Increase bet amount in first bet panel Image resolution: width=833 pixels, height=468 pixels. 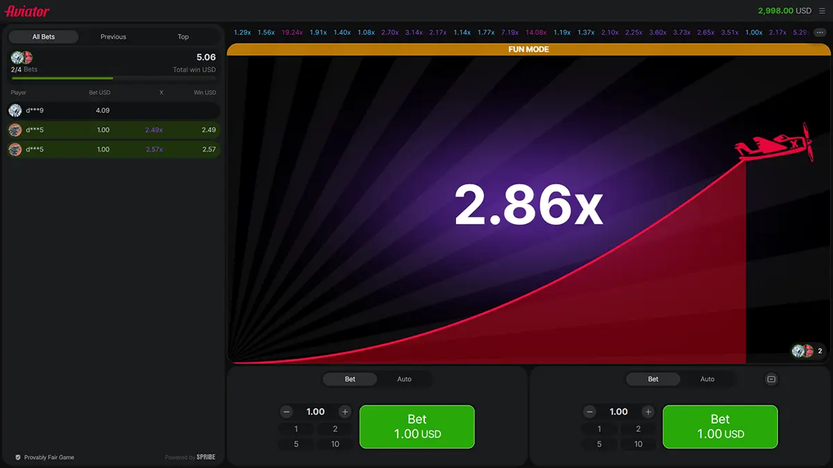[345, 412]
